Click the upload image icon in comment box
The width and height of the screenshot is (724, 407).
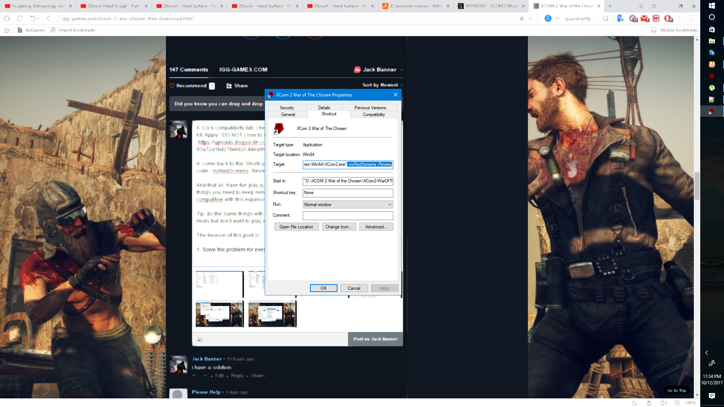click(200, 340)
